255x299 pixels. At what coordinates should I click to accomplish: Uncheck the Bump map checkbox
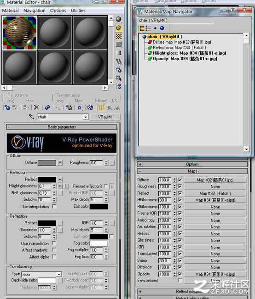180,260
